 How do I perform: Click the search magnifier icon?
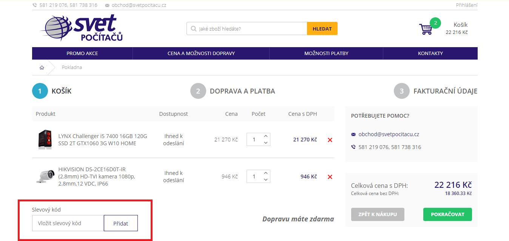pos(193,29)
